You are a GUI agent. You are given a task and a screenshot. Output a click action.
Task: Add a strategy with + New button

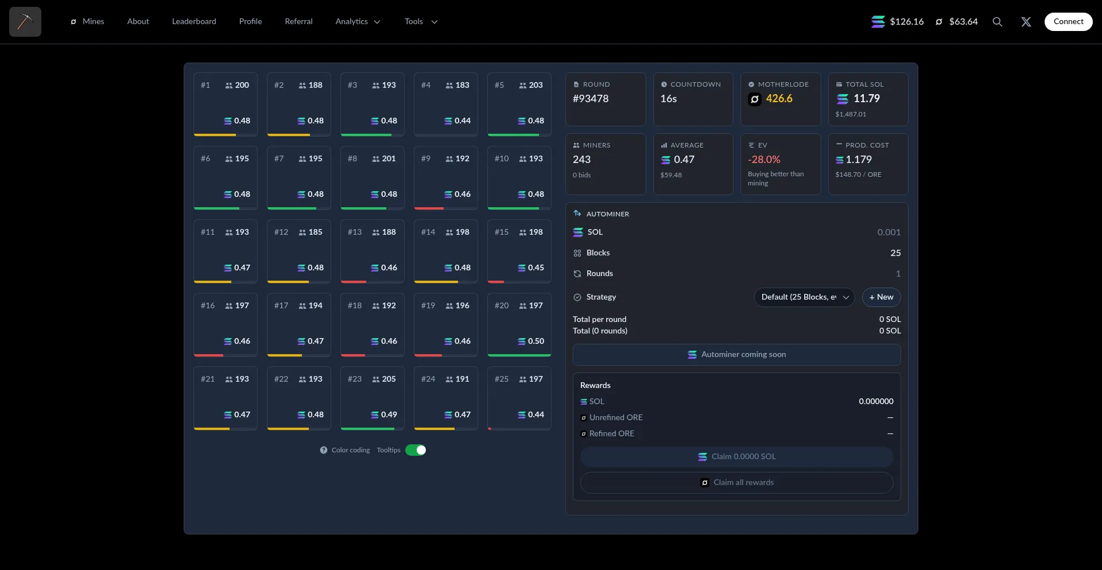[881, 297]
